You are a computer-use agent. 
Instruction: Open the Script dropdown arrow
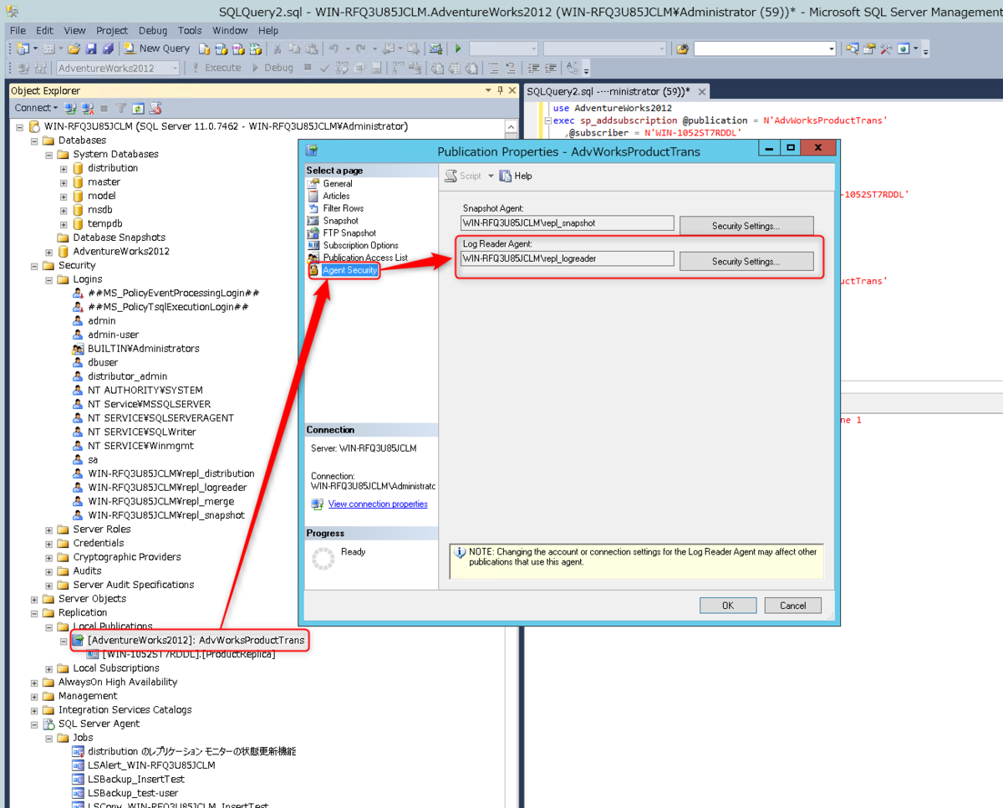pyautogui.click(x=491, y=176)
